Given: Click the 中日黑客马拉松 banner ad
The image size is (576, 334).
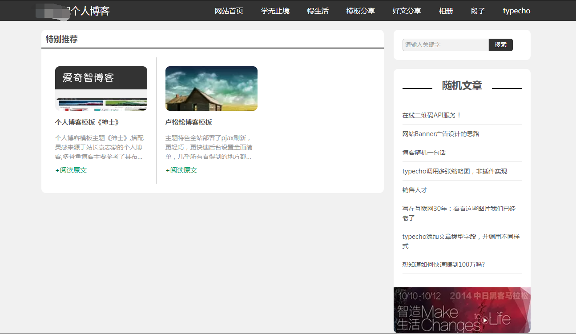Looking at the screenshot, I should [462, 310].
